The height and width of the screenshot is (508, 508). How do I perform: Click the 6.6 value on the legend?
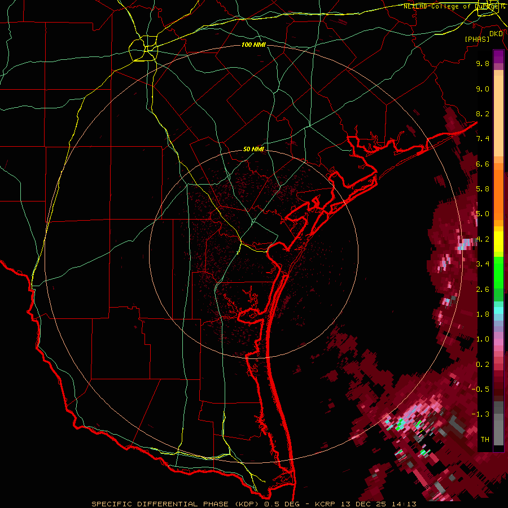[x=483, y=164]
